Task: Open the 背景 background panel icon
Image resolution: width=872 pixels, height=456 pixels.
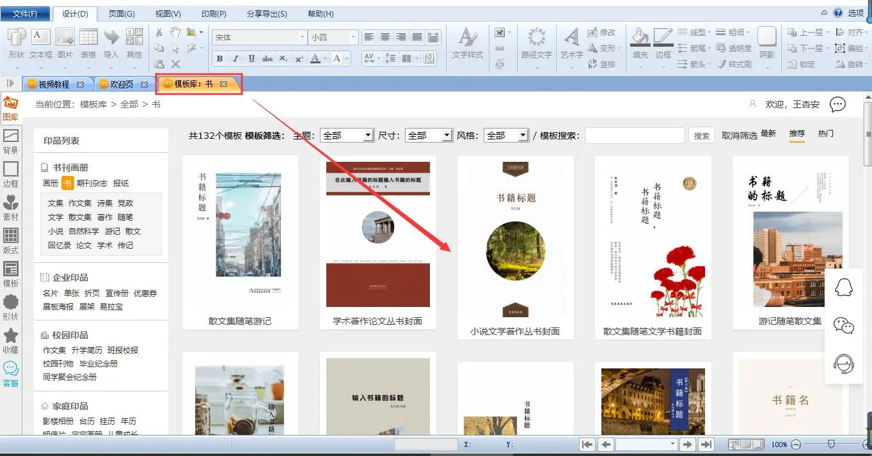Action: coord(11,141)
